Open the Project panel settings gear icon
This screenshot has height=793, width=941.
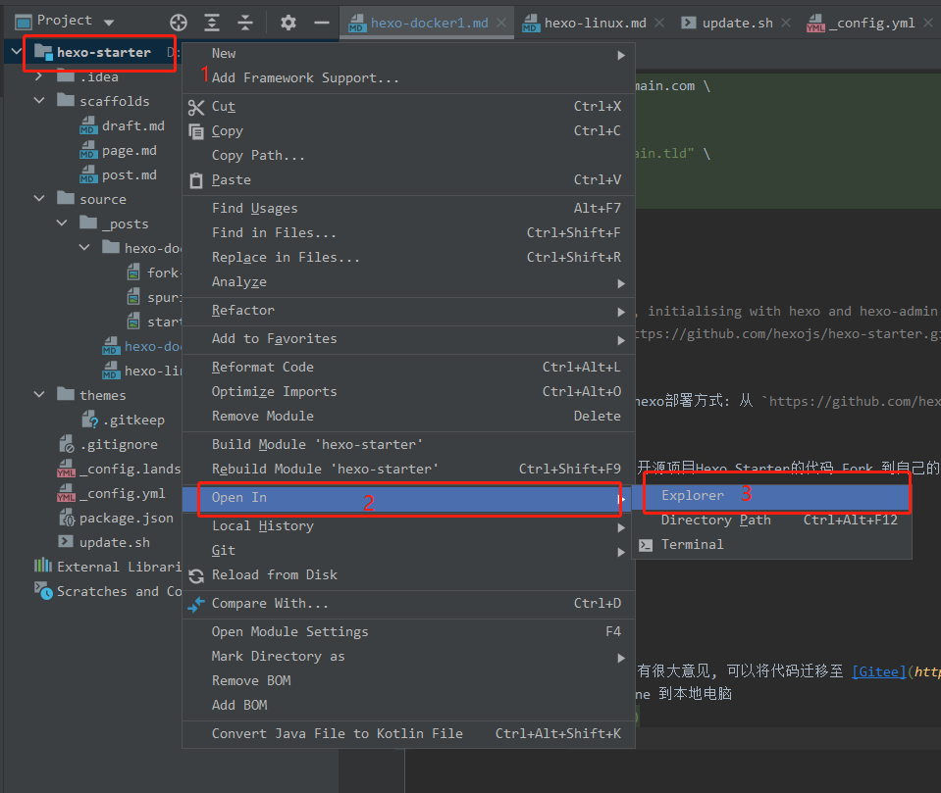tap(288, 21)
